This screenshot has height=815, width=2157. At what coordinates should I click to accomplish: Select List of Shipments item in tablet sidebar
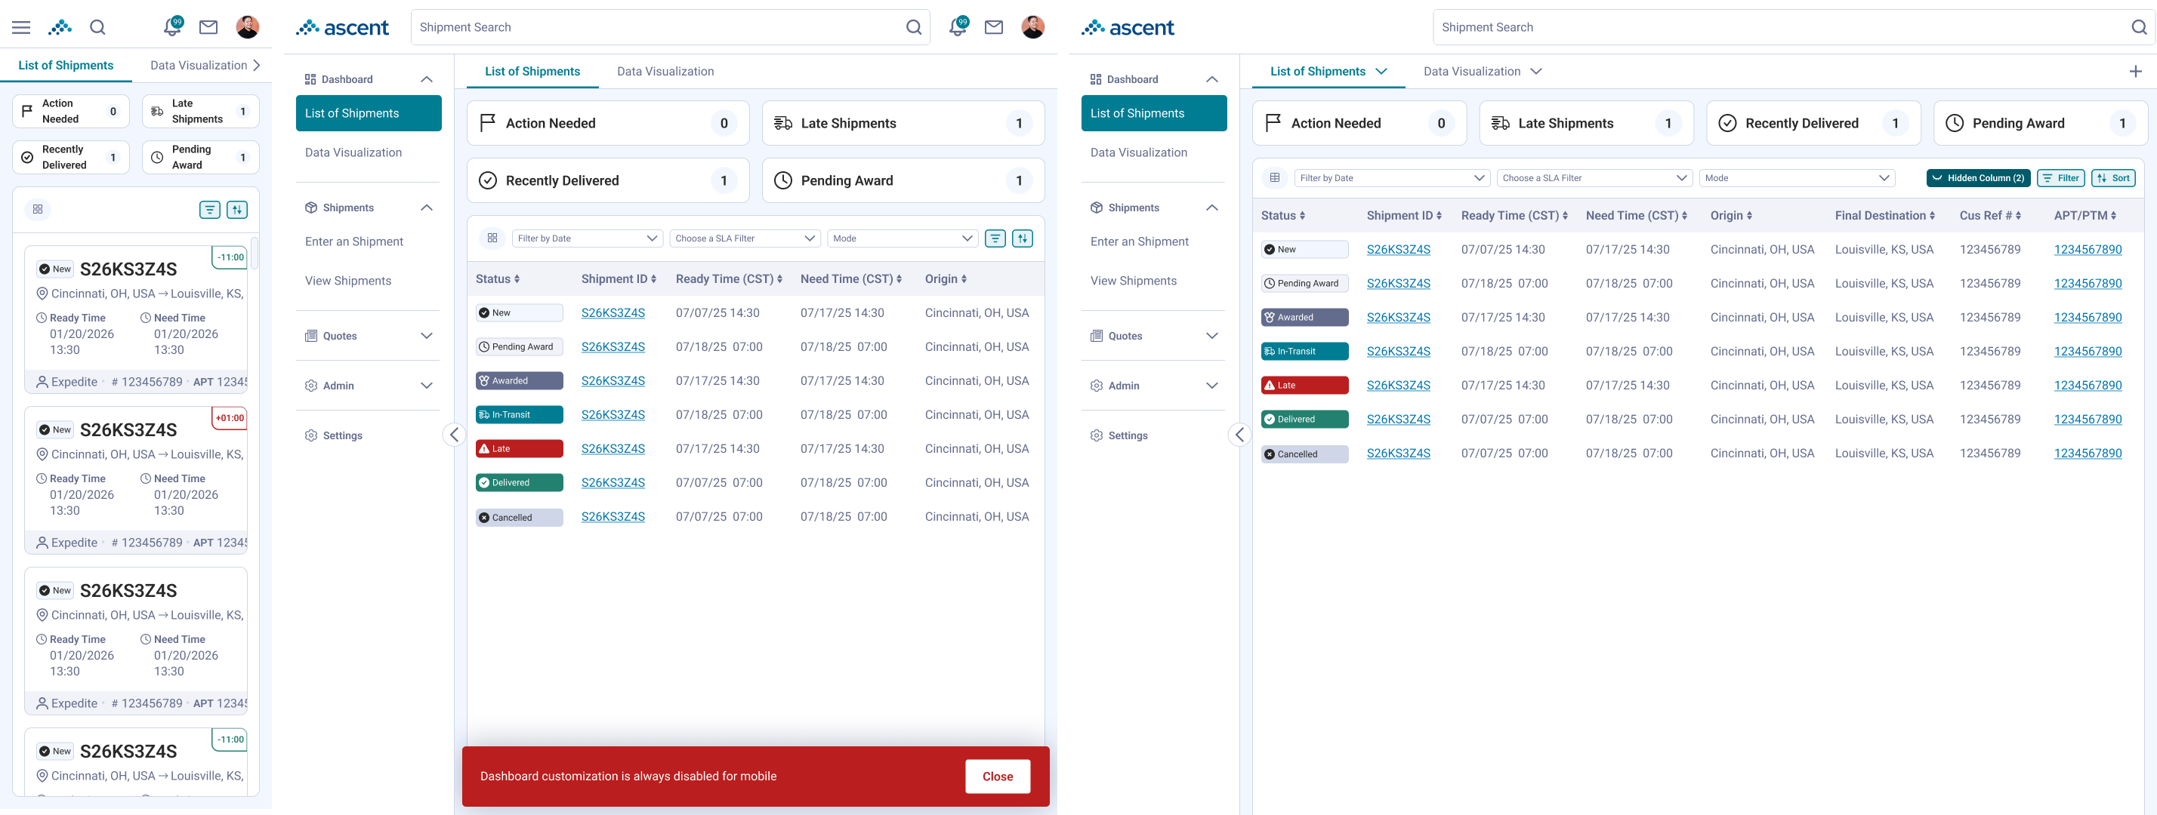[369, 113]
